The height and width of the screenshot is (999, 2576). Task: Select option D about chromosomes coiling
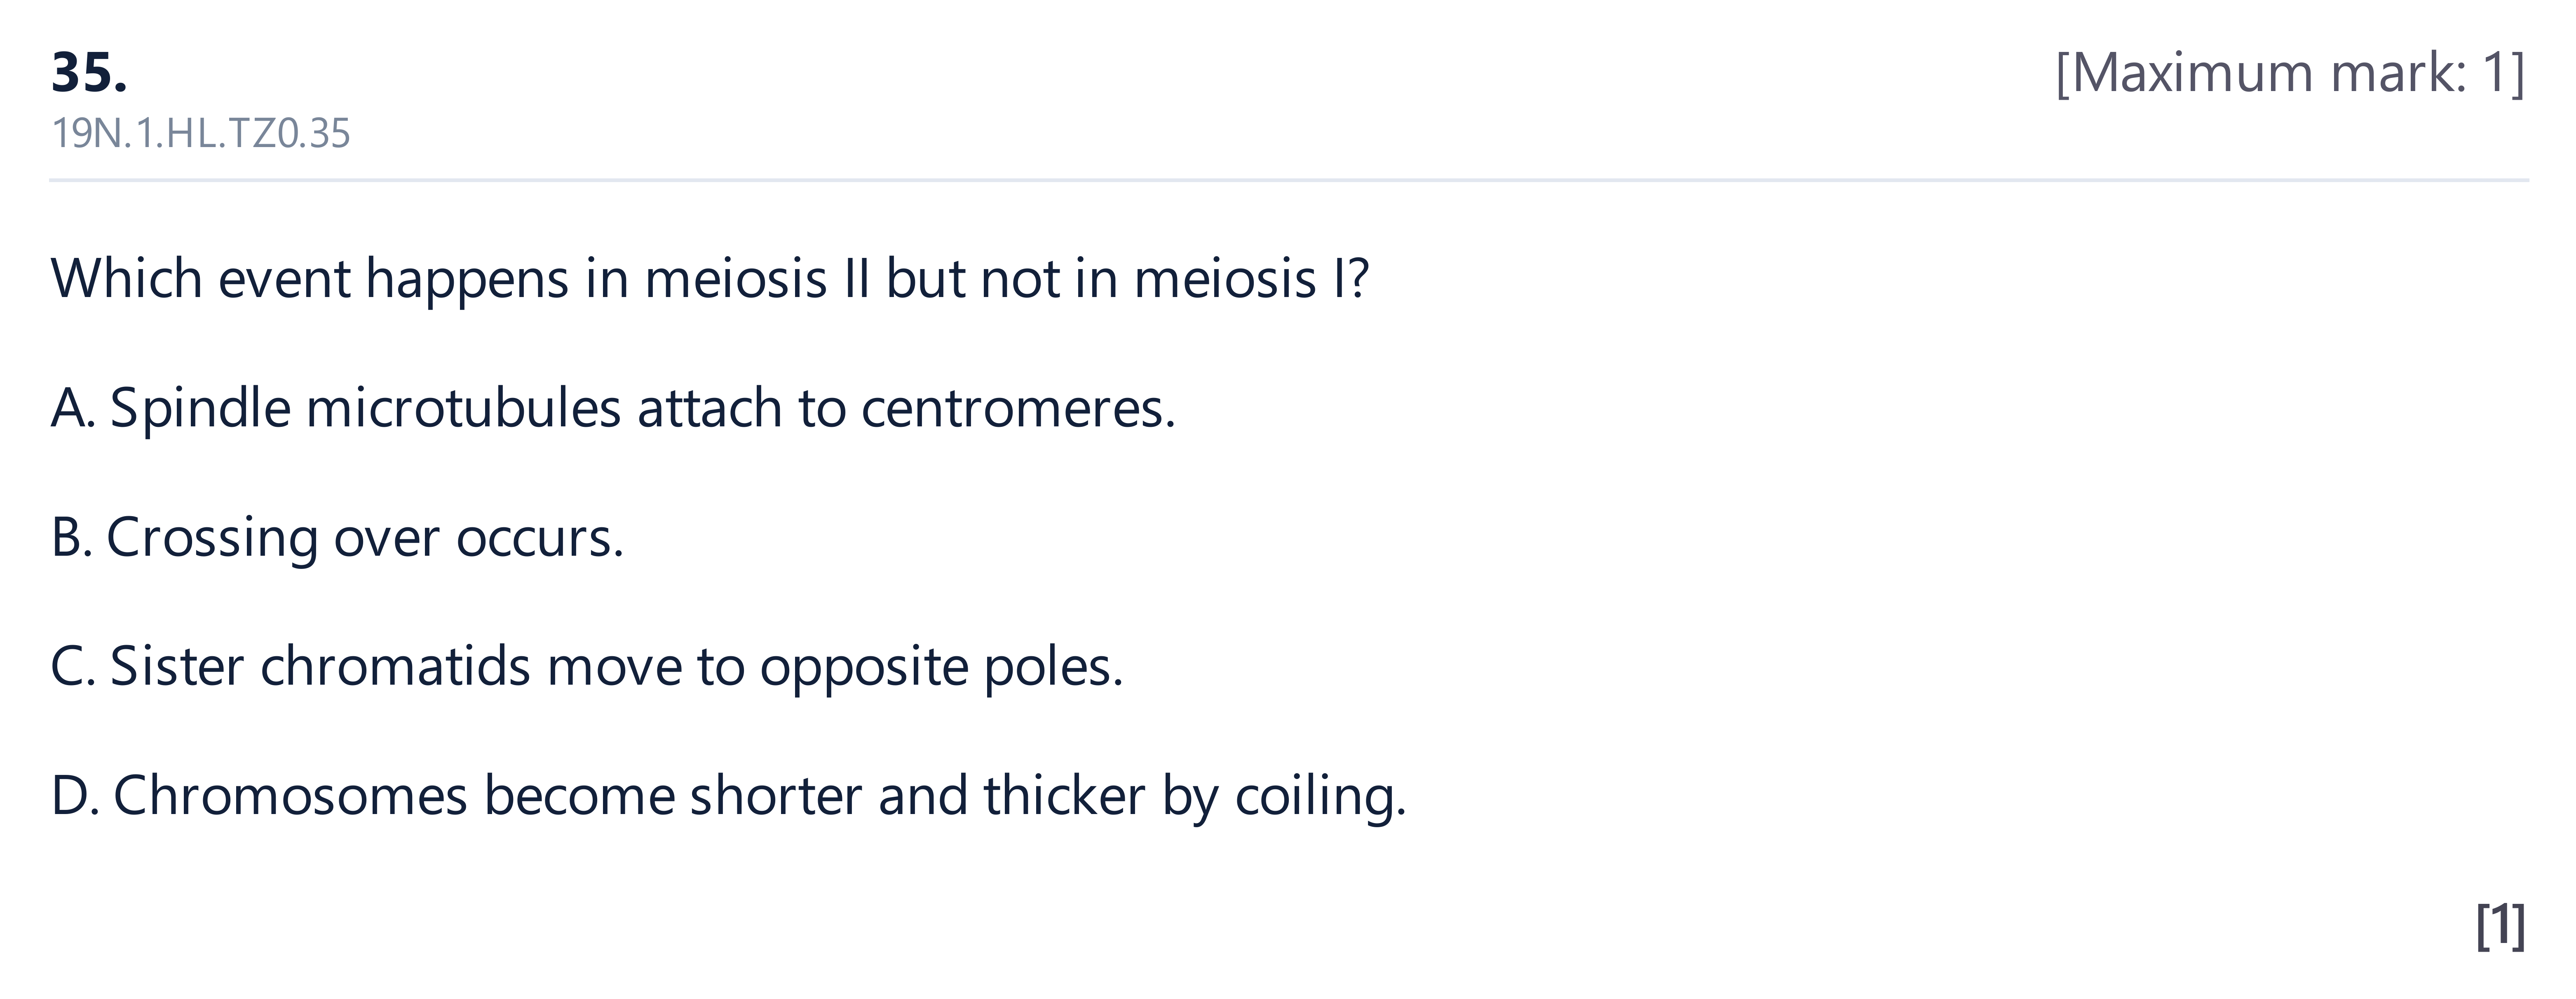pos(728,797)
